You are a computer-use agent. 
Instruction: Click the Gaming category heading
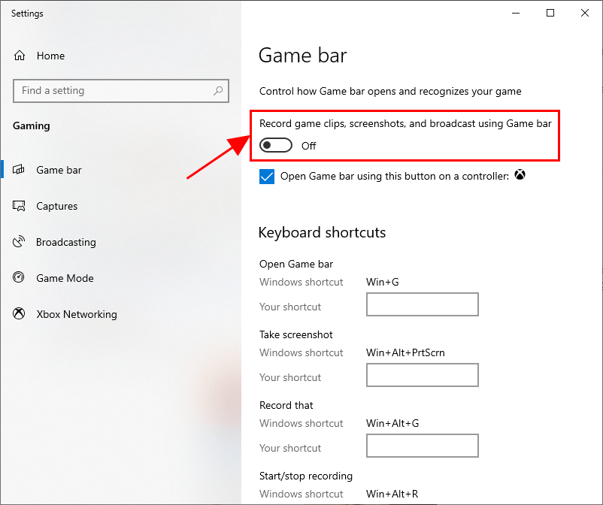[x=32, y=126]
